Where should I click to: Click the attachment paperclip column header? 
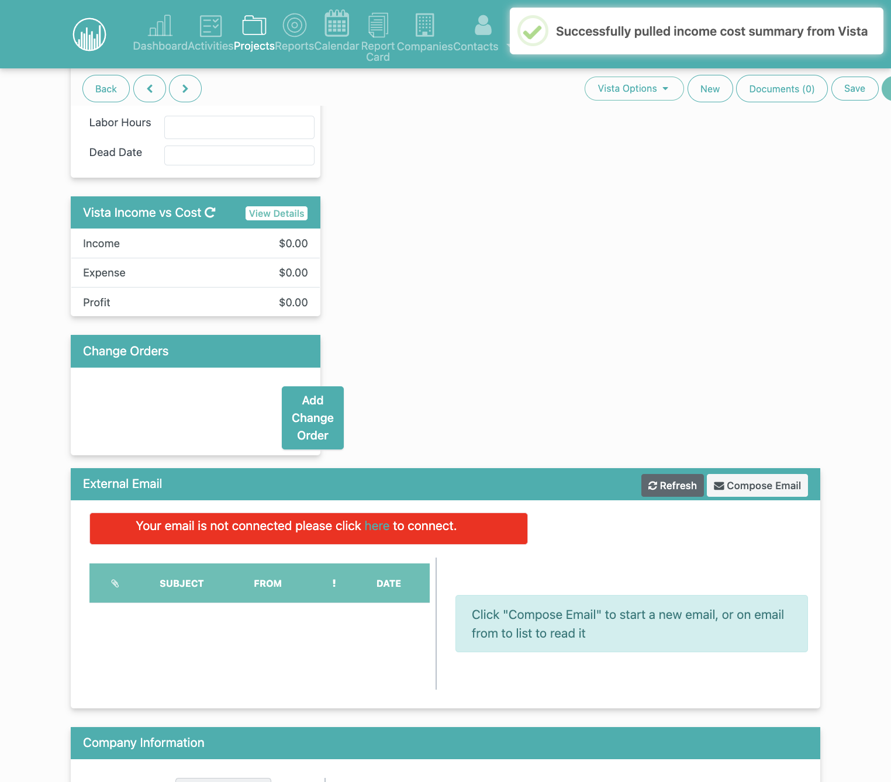[115, 583]
